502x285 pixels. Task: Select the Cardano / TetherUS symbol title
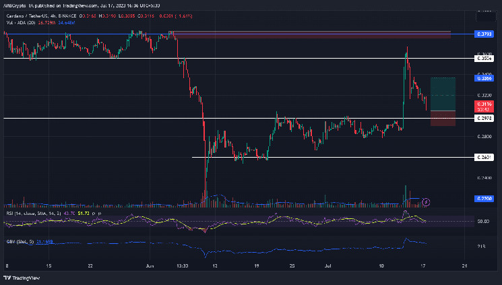tap(27, 16)
